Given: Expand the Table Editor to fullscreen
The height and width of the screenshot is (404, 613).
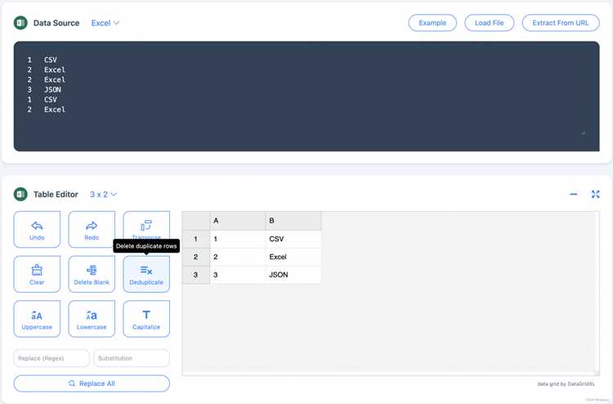Looking at the screenshot, I should click(x=595, y=195).
